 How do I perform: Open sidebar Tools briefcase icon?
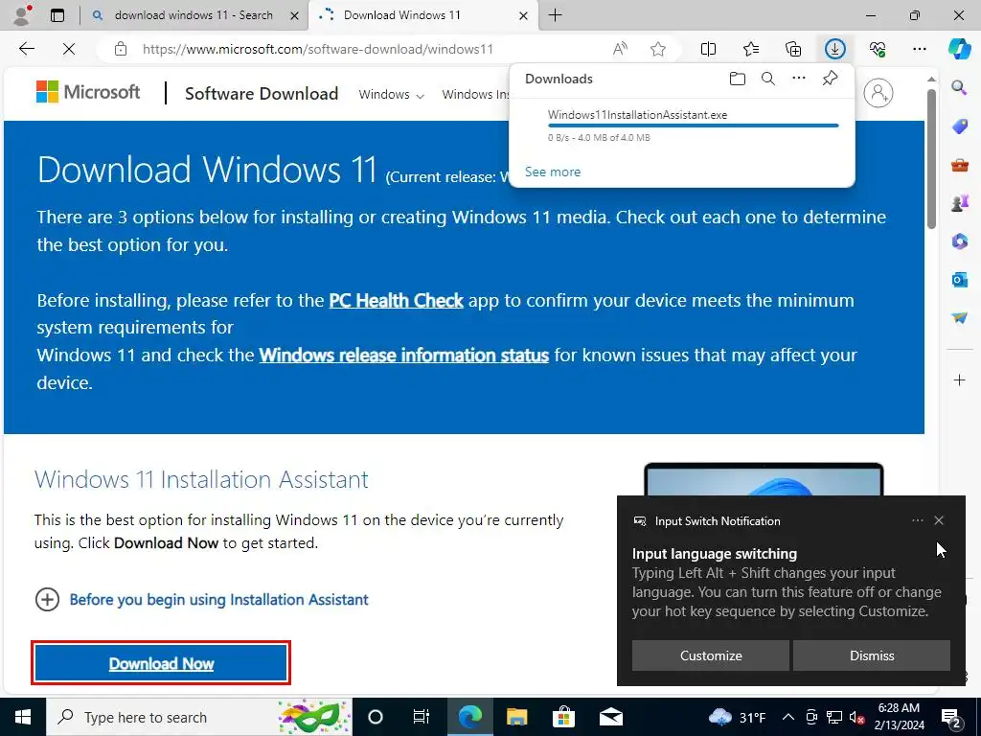coord(959,165)
